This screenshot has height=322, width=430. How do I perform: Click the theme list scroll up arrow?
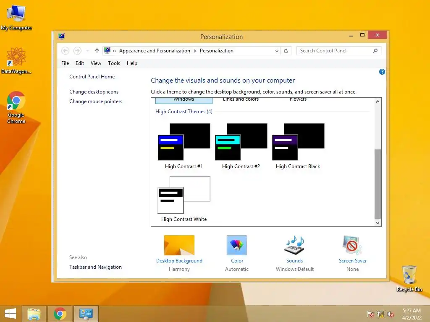(378, 101)
